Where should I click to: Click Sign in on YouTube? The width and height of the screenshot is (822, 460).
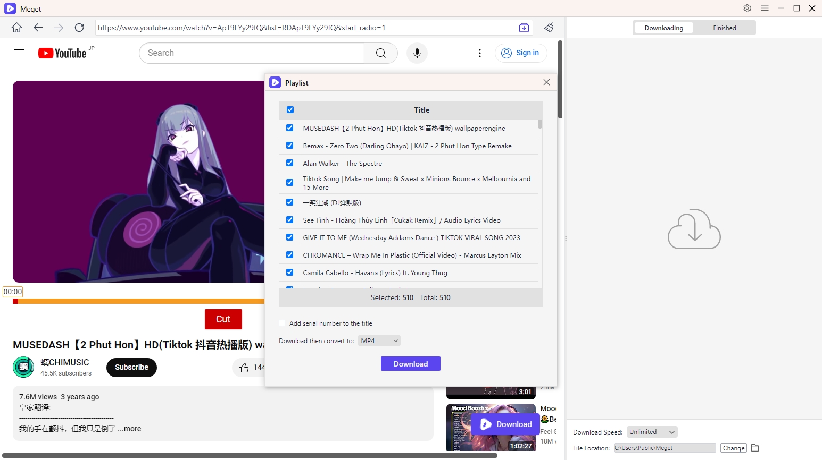point(521,53)
